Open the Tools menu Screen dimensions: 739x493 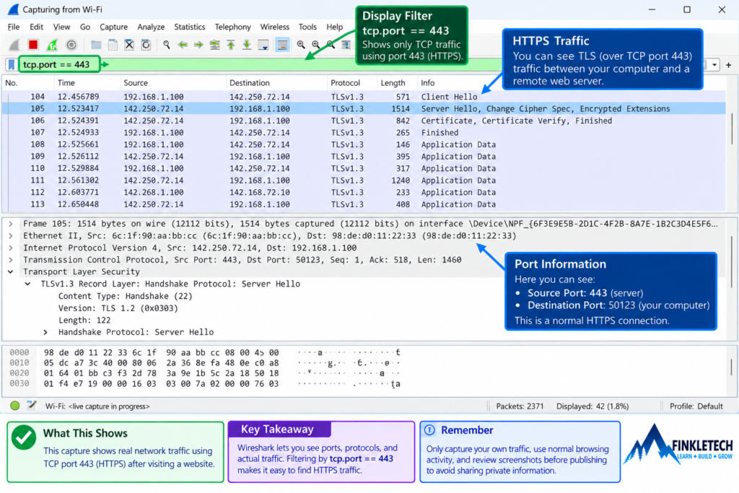(307, 27)
